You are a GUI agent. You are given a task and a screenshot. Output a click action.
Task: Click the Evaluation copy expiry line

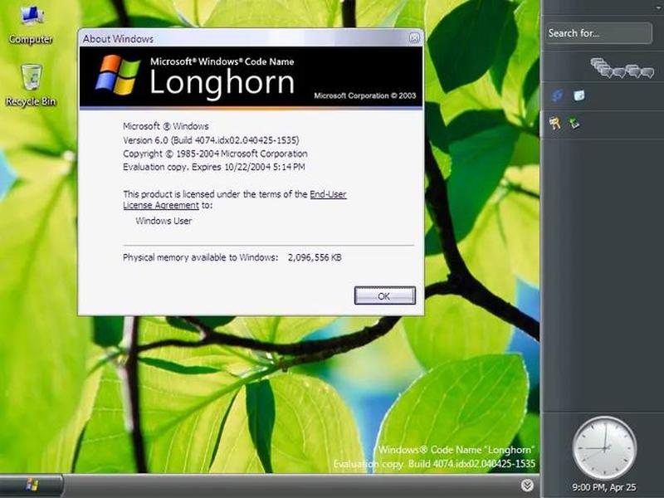pyautogui.click(x=214, y=167)
